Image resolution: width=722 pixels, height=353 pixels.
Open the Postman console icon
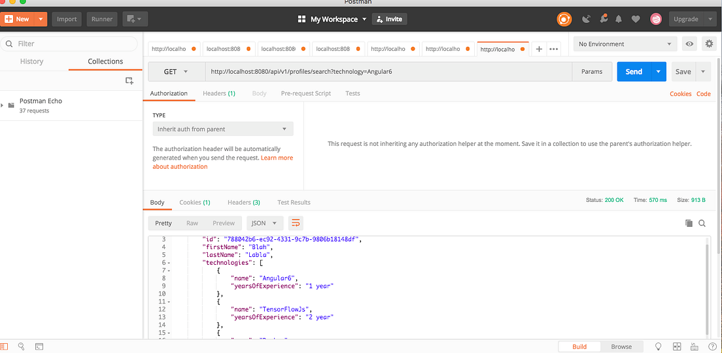coord(39,346)
